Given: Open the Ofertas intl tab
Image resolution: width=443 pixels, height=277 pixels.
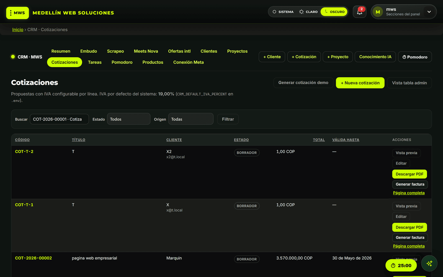Looking at the screenshot, I should [x=179, y=51].
